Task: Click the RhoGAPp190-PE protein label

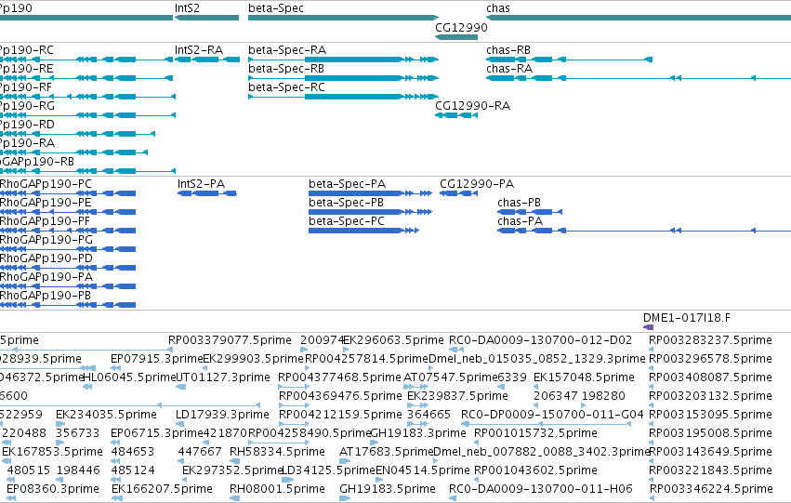Action: pos(46,203)
